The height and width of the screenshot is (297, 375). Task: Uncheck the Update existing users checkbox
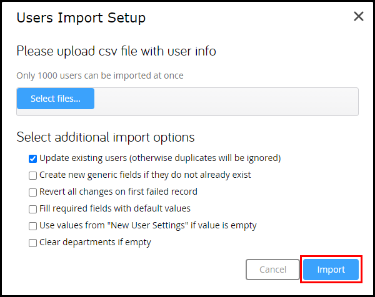[32, 158]
